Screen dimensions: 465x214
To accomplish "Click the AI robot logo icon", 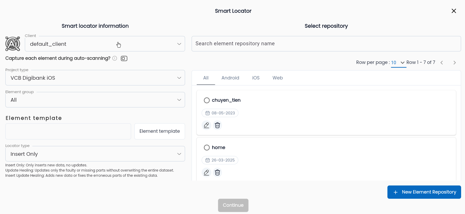I will click(13, 44).
